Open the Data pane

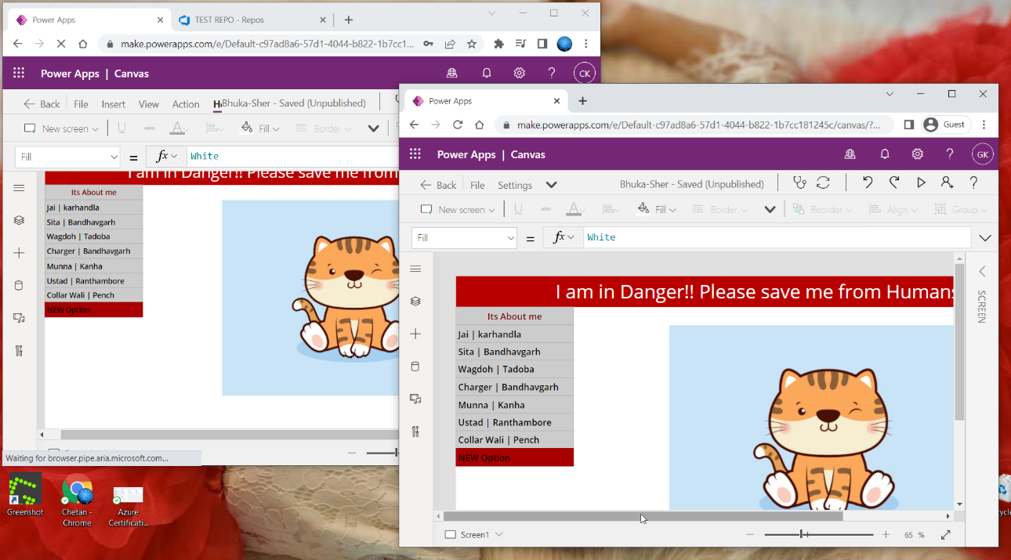pos(415,366)
